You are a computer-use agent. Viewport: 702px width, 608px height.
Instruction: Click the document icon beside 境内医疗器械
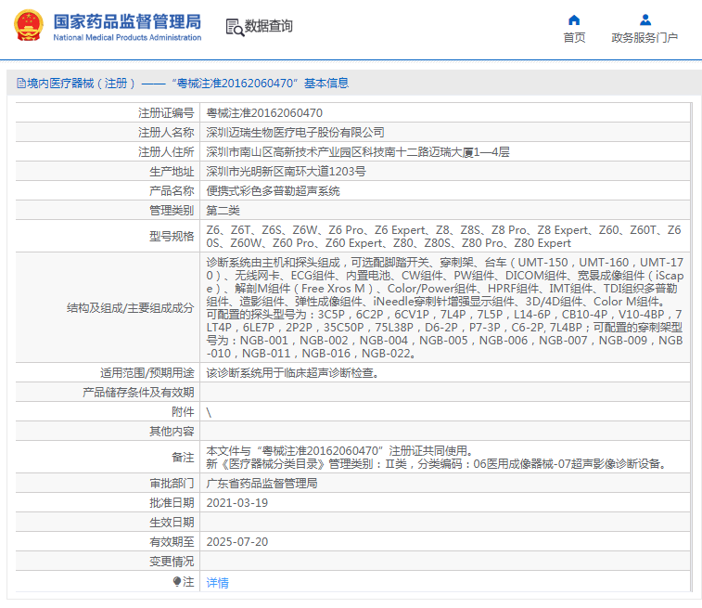[x=21, y=84]
